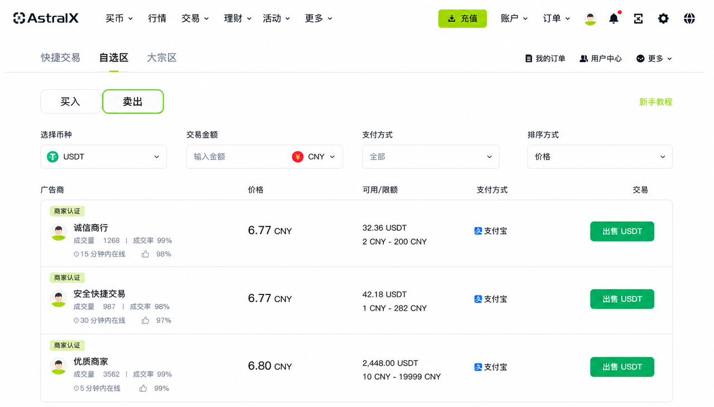Screen dimensions: 714x407
Task: Expand the 账户 account menu
Action: click(514, 18)
